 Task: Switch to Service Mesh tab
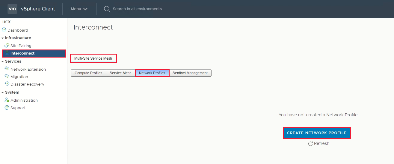120,73
